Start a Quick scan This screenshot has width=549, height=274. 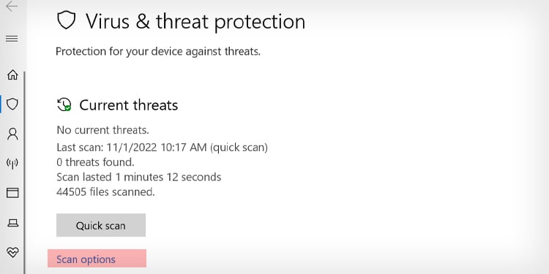point(101,225)
